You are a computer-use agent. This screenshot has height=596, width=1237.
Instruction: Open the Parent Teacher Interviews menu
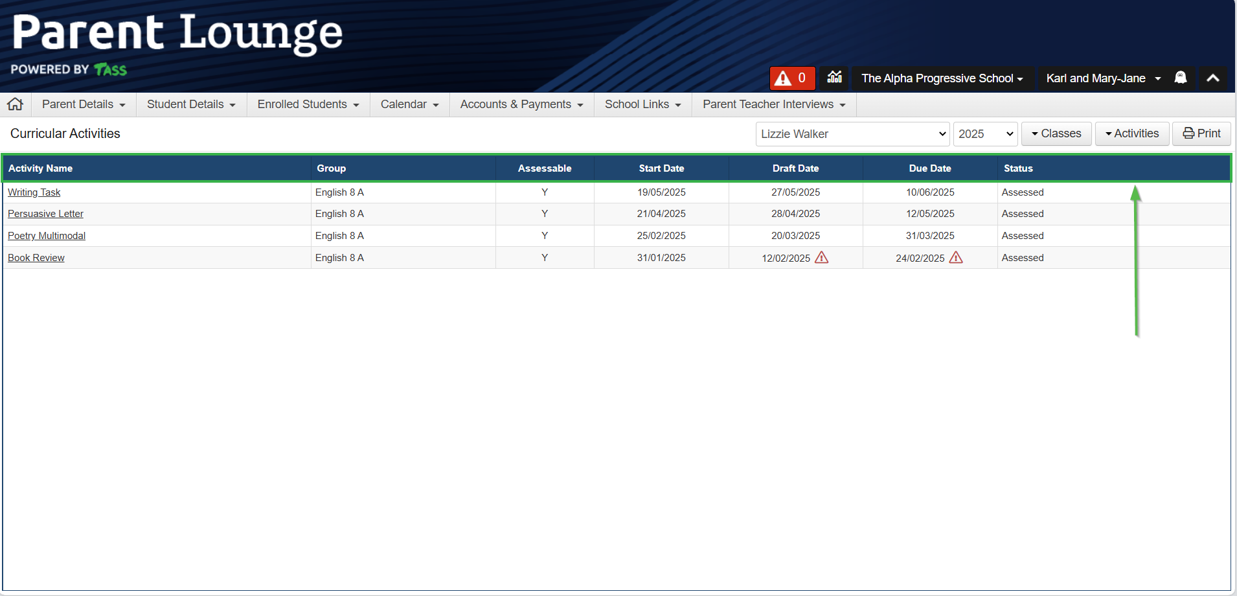point(774,104)
